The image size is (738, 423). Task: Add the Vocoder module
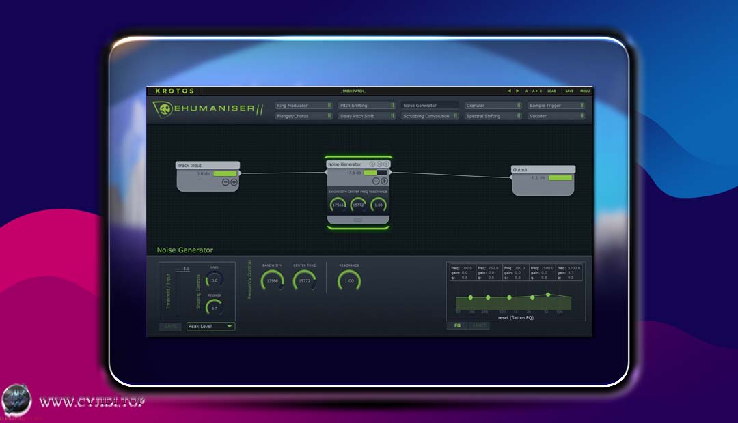tap(556, 116)
